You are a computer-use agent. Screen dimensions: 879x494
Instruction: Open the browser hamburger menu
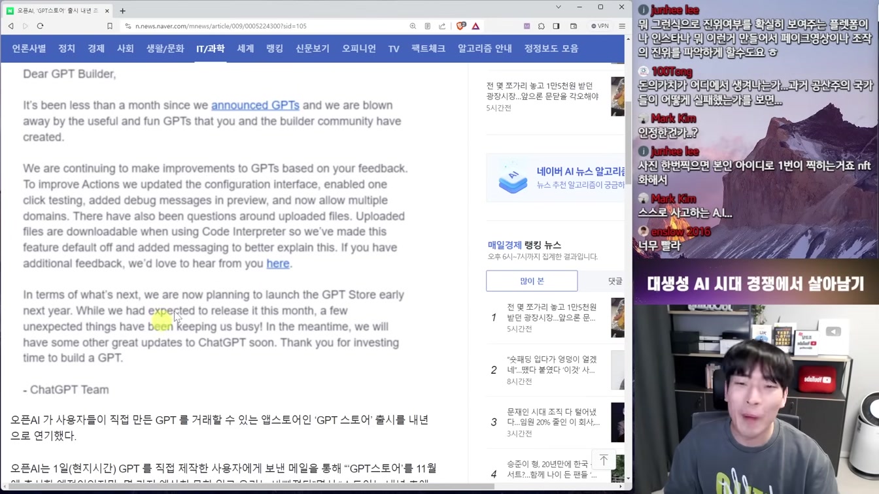pyautogui.click(x=622, y=26)
